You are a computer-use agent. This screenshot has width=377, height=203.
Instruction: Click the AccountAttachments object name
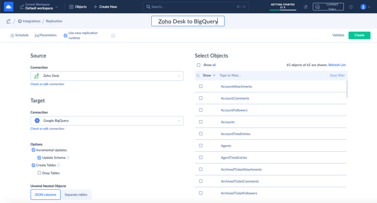[236, 87]
